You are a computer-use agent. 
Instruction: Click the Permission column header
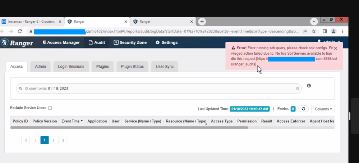(x=247, y=121)
